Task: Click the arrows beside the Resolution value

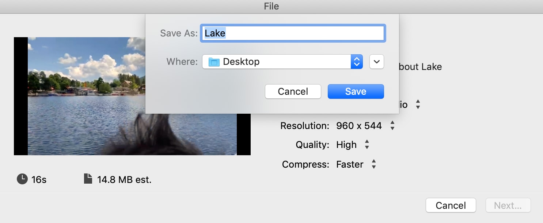Action: pos(392,126)
